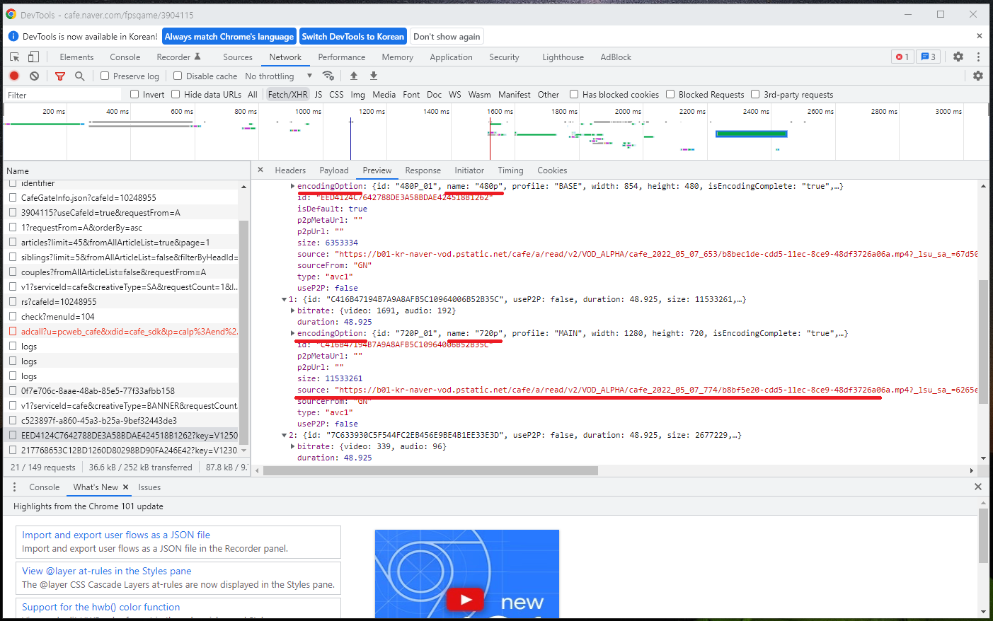This screenshot has width=993, height=621.
Task: Click the export HAR download icon
Action: (x=374, y=76)
